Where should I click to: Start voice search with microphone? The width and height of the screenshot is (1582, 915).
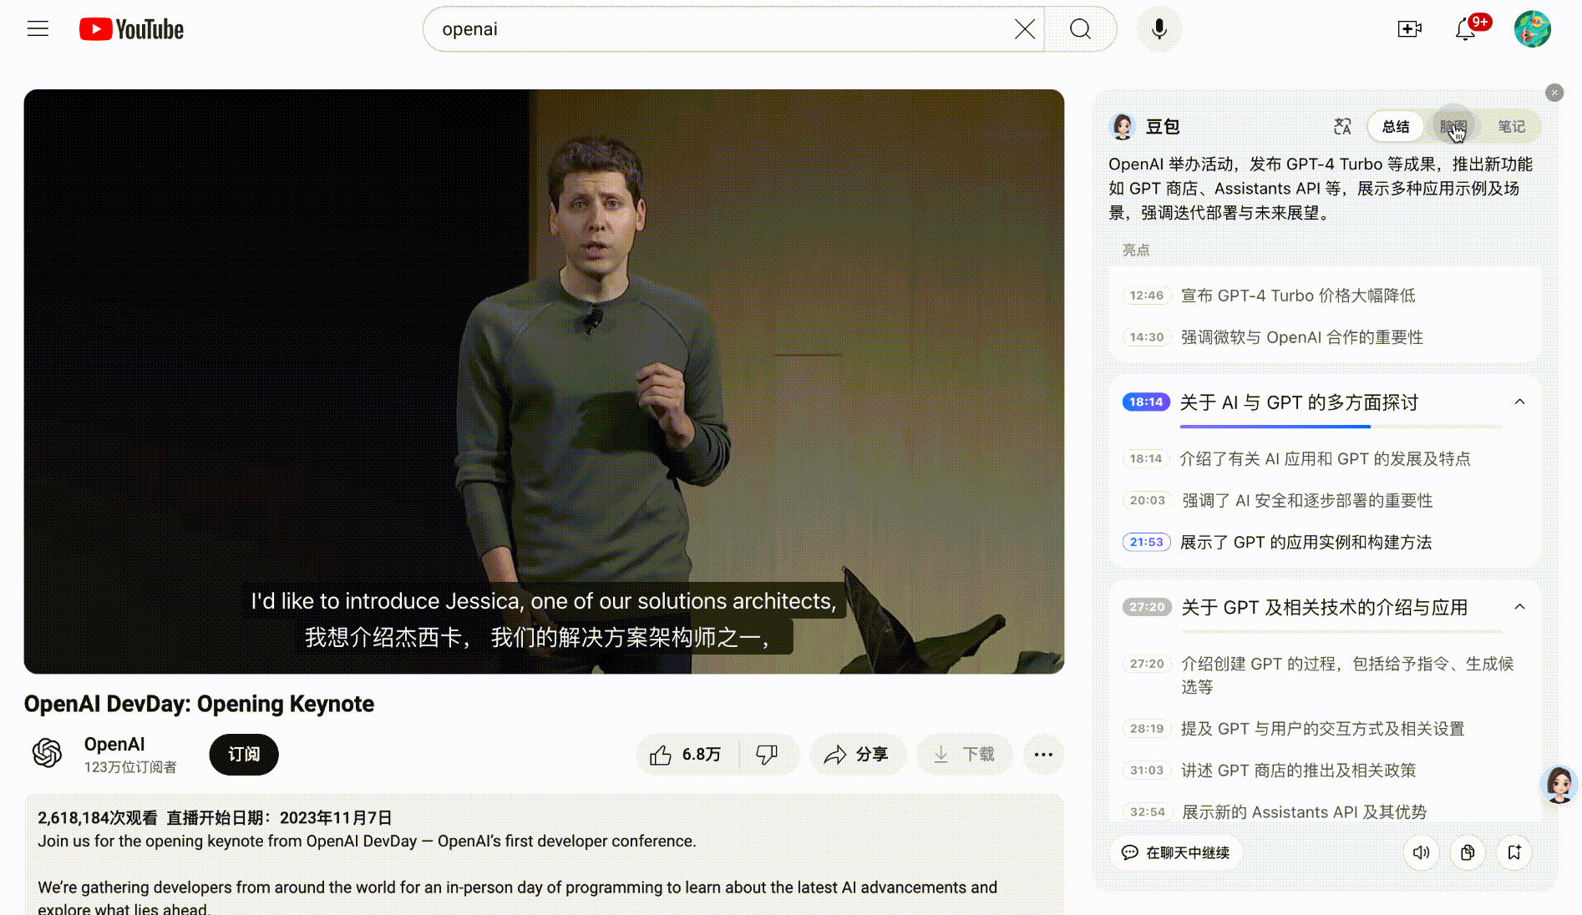pyautogui.click(x=1159, y=29)
